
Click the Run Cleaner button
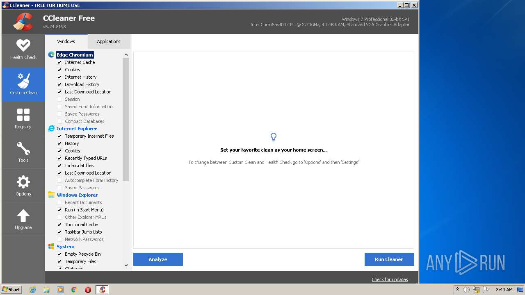[389, 259]
